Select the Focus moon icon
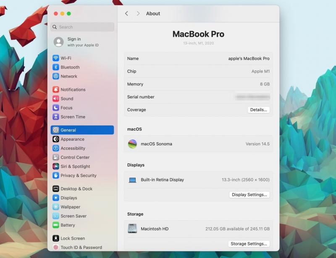Image resolution: width=336 pixels, height=258 pixels. tap(56, 108)
